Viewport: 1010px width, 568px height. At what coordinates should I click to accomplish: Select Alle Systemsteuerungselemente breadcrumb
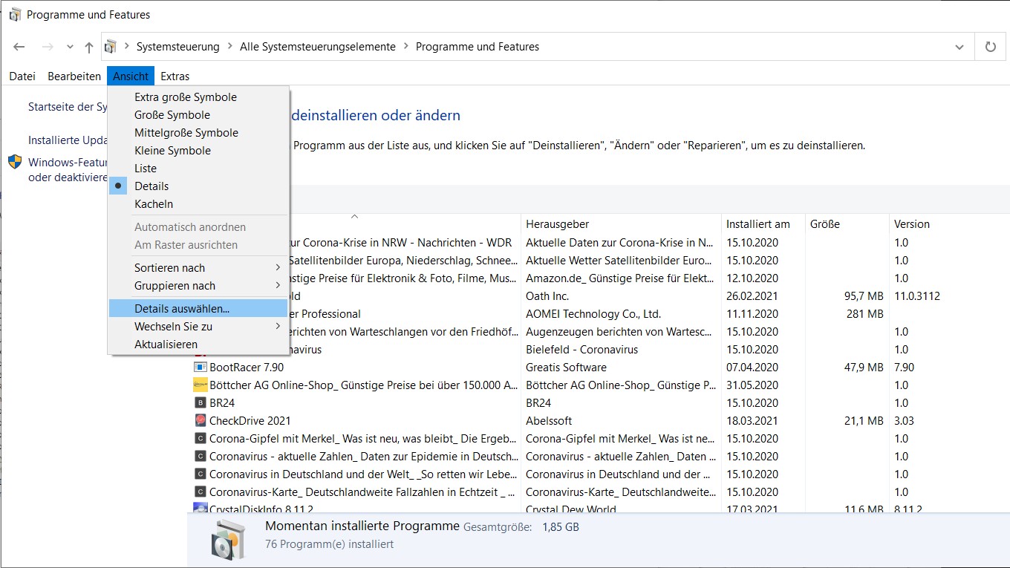click(318, 47)
